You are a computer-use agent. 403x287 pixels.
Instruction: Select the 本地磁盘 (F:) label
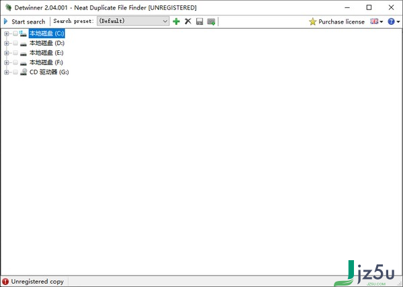click(x=46, y=62)
